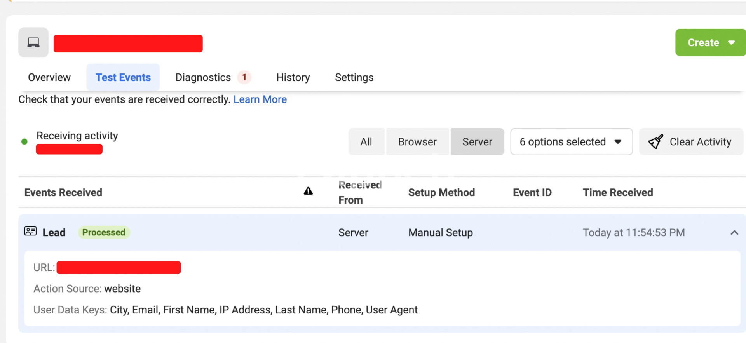The image size is (746, 343).
Task: Click the redacted URL in event details
Action: [x=119, y=268]
